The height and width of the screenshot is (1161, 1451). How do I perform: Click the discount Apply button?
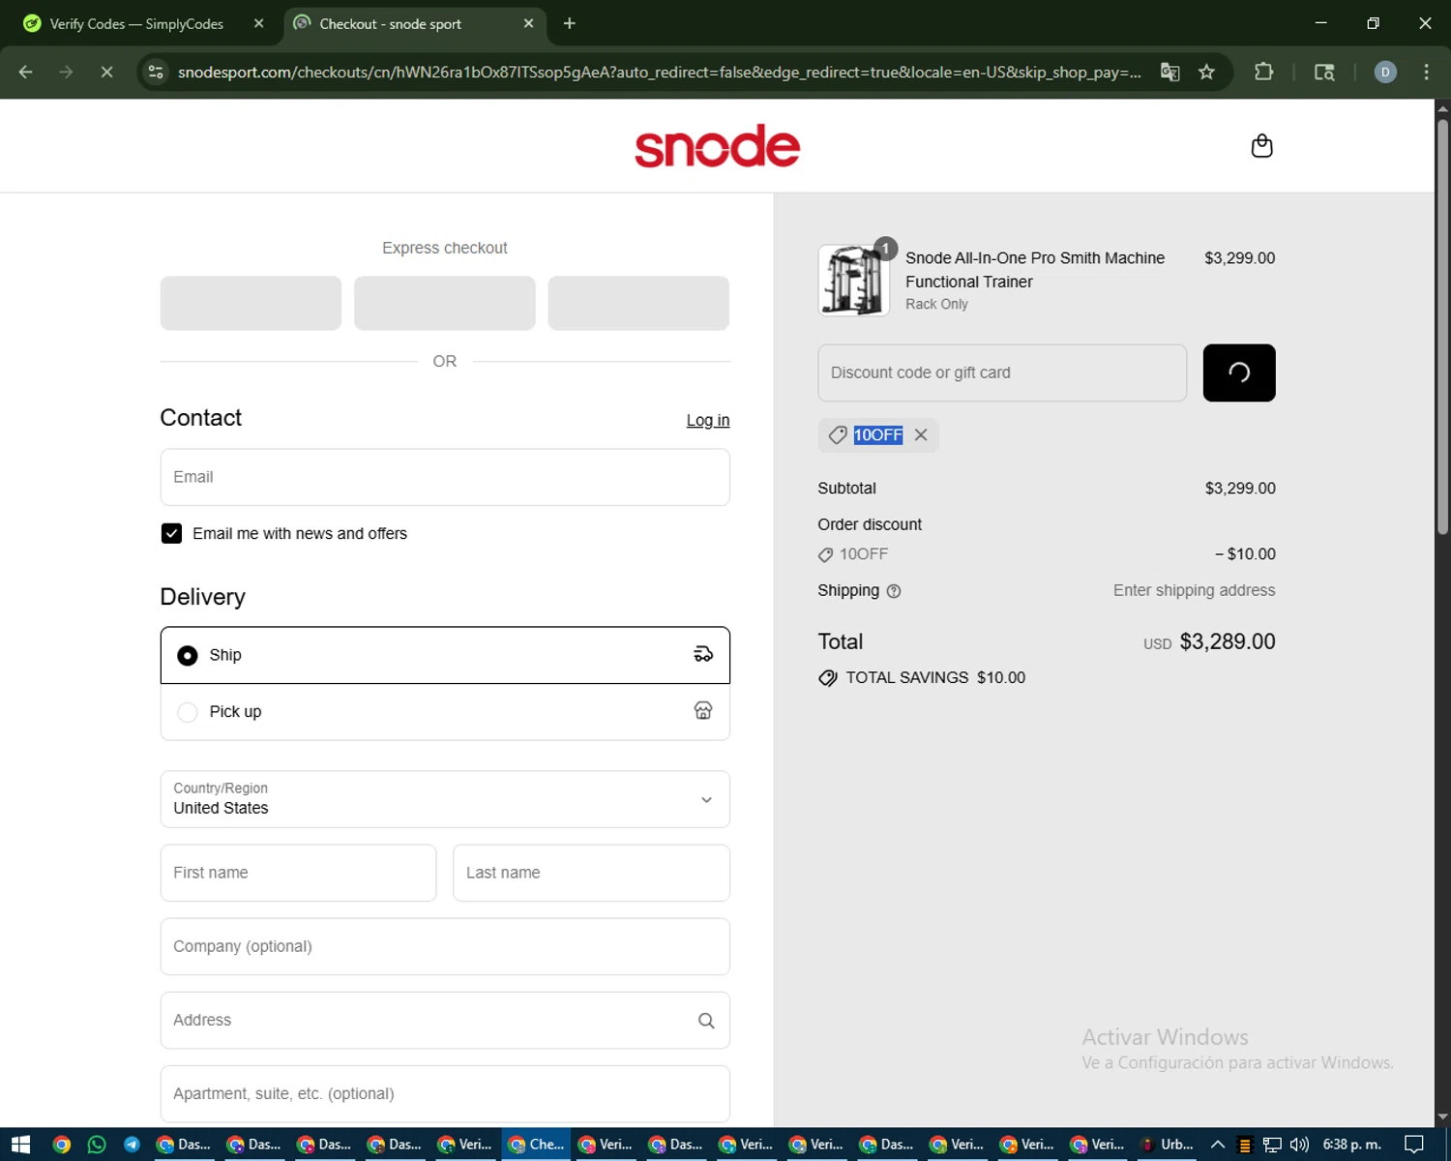(x=1239, y=372)
